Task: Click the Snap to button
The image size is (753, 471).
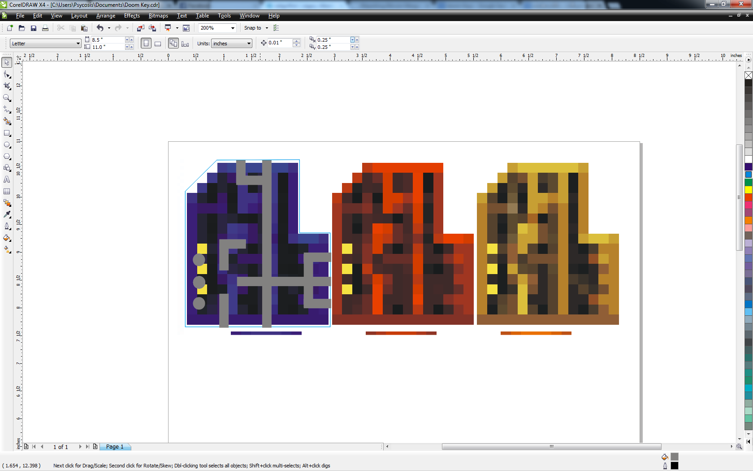Action: coord(253,28)
